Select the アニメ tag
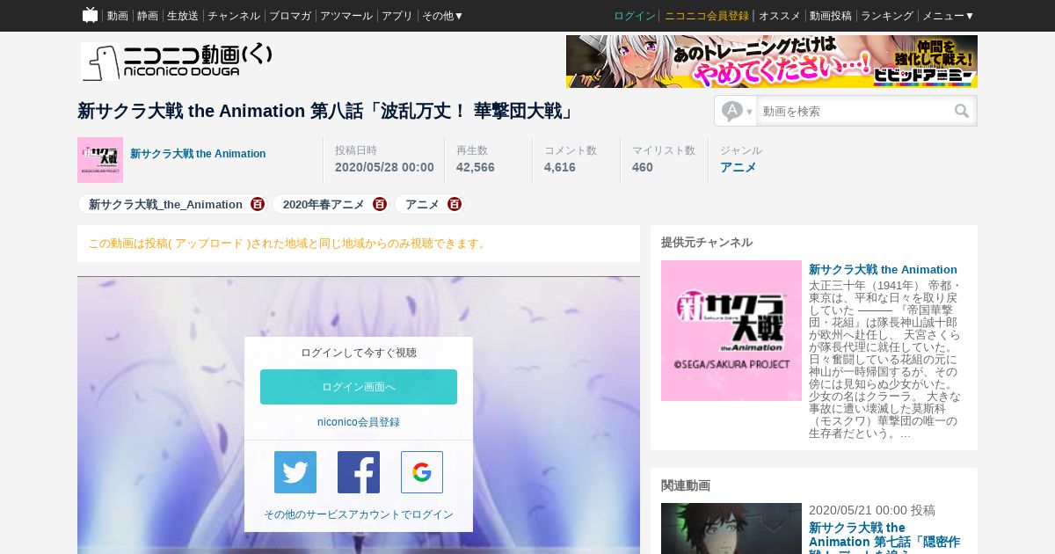This screenshot has height=554, width=1055. (x=422, y=204)
